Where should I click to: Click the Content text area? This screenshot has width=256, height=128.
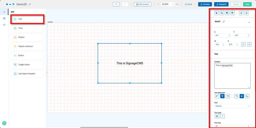point(232,76)
